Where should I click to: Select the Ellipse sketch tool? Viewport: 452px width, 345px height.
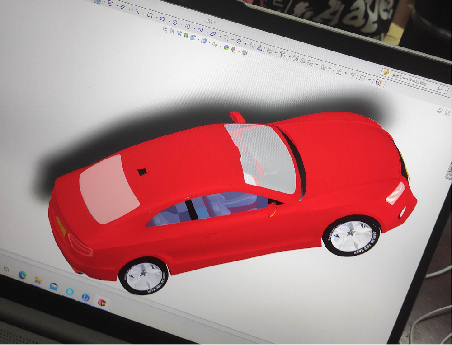[x=213, y=34]
